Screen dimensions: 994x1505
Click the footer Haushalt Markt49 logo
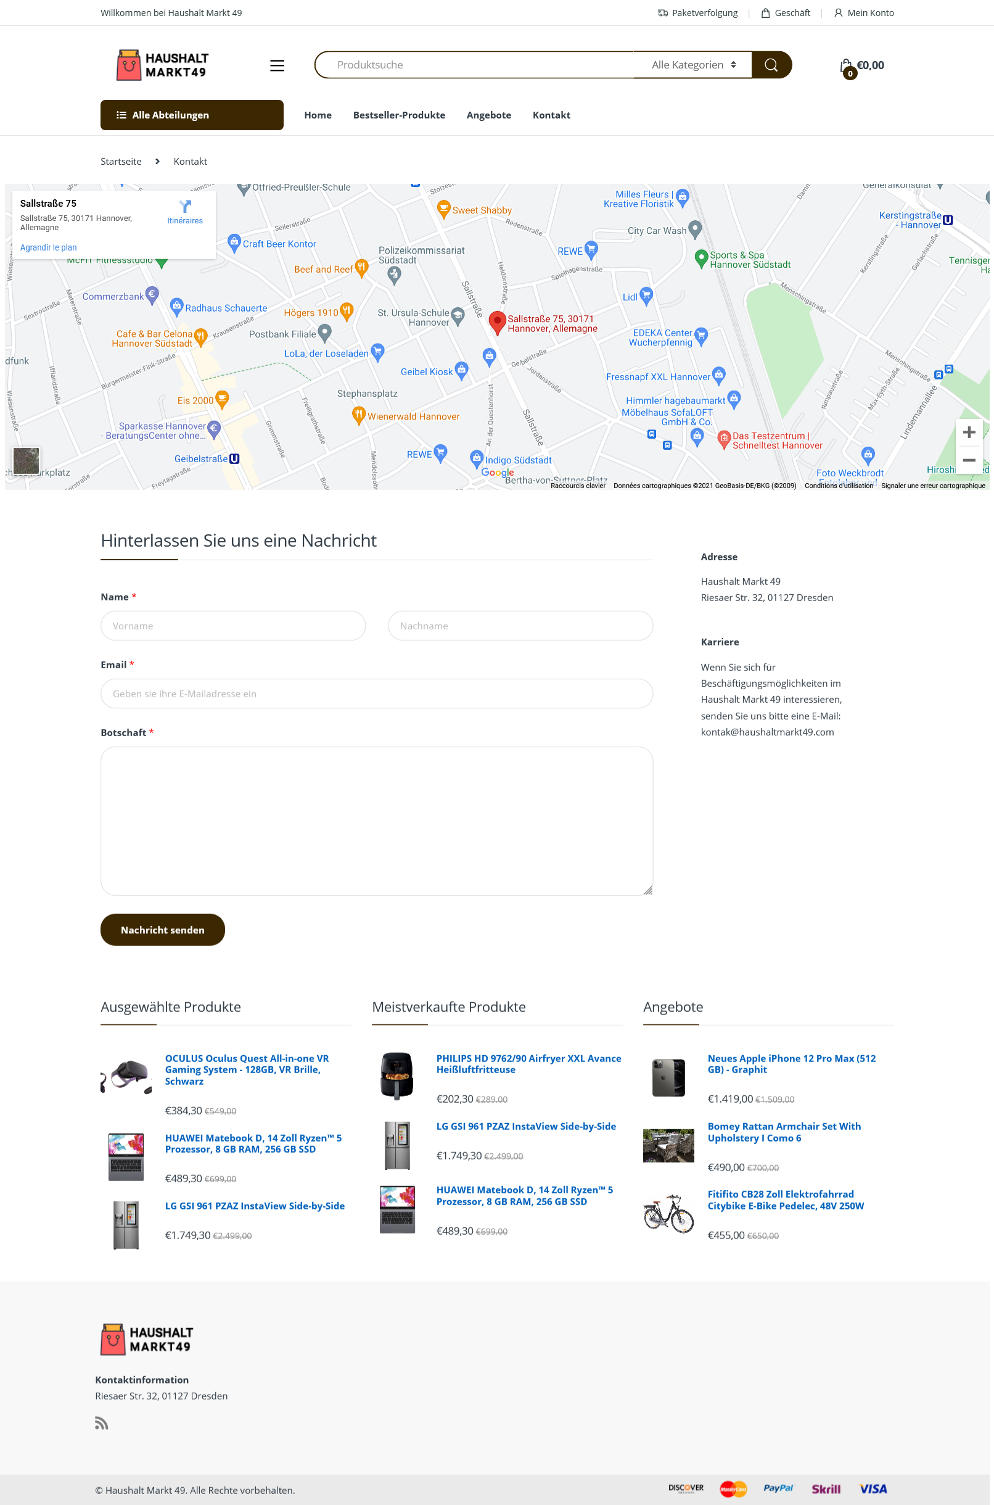pos(146,1339)
